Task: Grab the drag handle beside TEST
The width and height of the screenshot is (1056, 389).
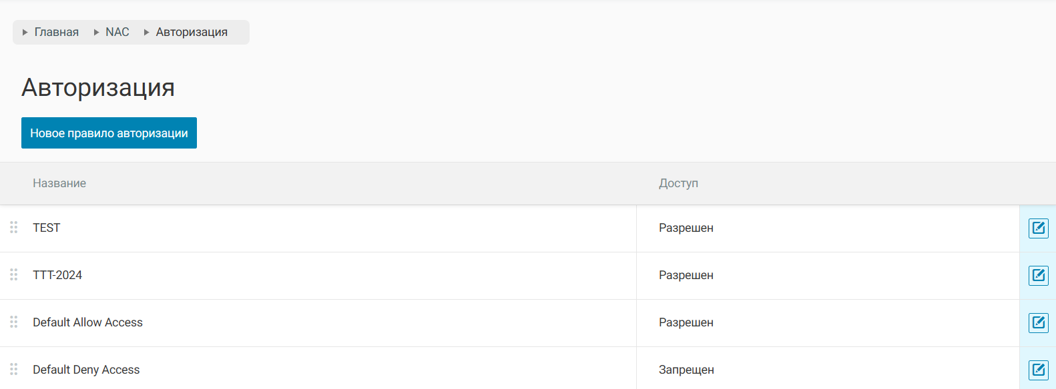Action: [x=13, y=228]
